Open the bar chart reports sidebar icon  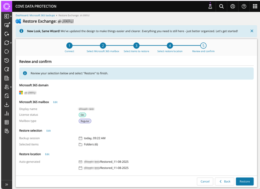pos(7,114)
